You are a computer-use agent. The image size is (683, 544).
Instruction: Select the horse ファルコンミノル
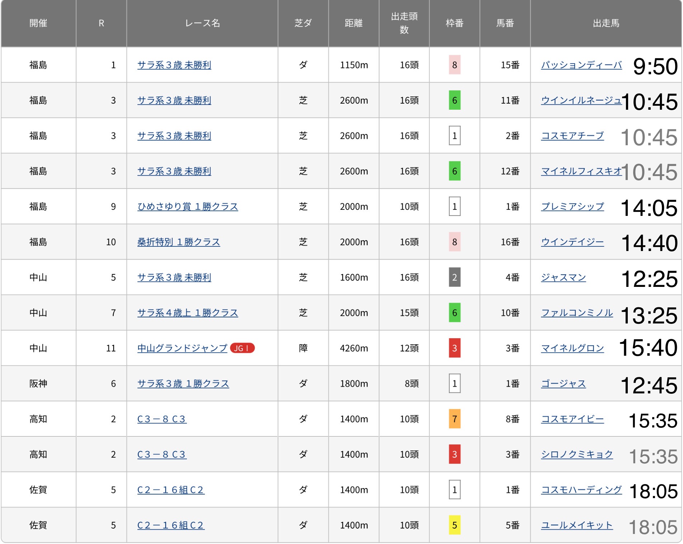pyautogui.click(x=577, y=313)
